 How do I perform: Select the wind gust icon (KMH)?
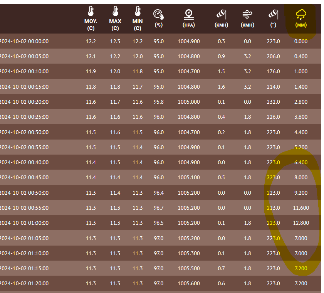point(247,15)
